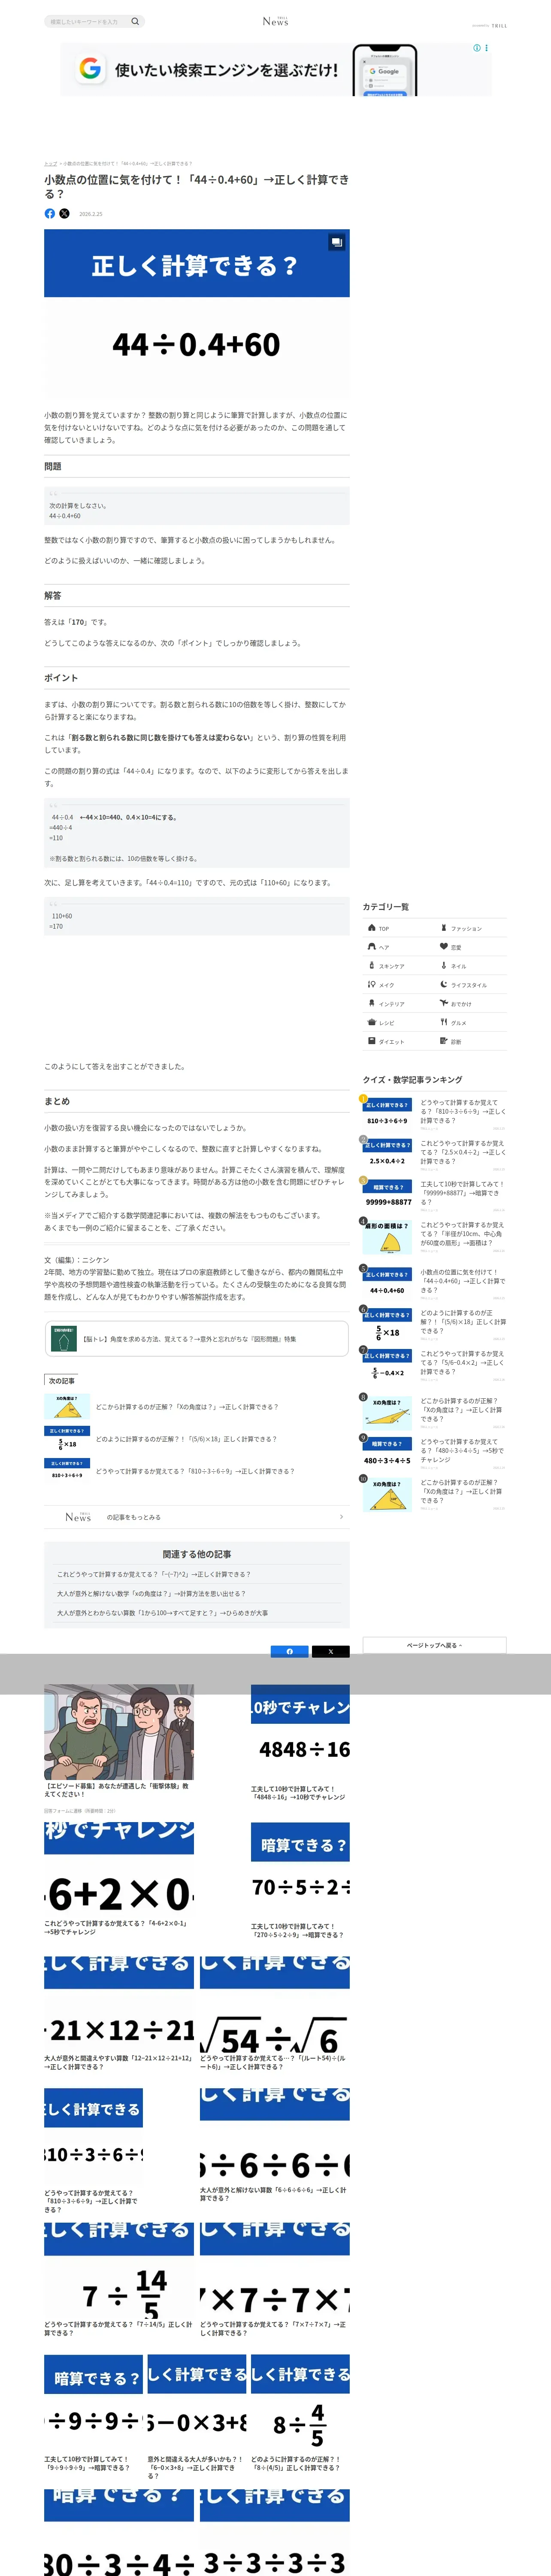Expand News の記事をもっとみる chevron
This screenshot has height=2576, width=551.
coord(341,1517)
